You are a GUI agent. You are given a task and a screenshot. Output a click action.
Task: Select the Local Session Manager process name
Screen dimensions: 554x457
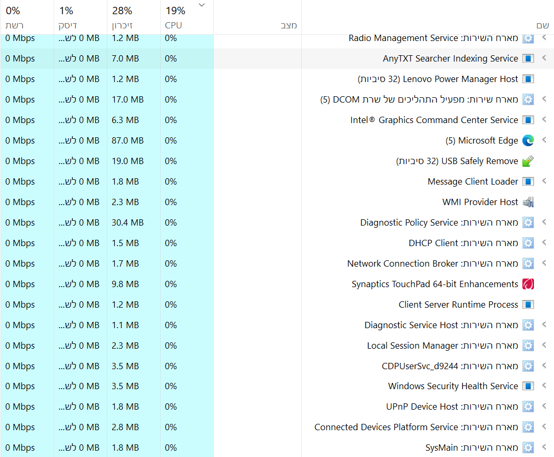point(412,346)
